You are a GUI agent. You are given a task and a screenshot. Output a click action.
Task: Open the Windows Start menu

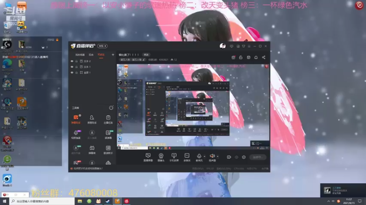[x=5, y=201]
